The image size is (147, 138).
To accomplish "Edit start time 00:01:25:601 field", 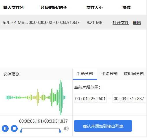I will click(x=90, y=98).
